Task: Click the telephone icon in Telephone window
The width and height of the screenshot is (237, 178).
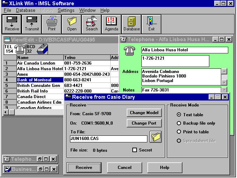Action: [x=130, y=51]
